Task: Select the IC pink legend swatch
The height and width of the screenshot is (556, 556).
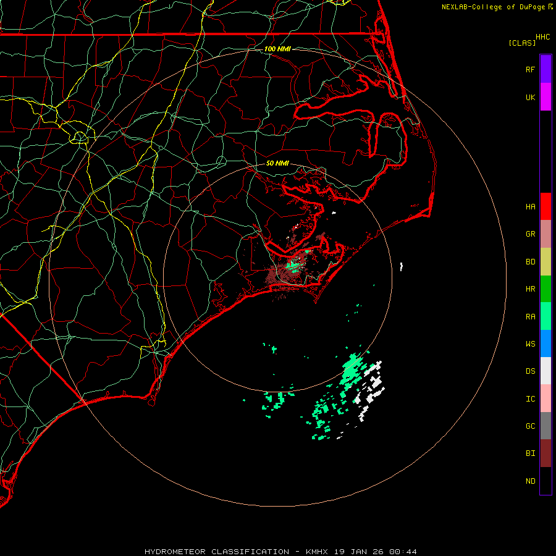Action: pyautogui.click(x=545, y=398)
